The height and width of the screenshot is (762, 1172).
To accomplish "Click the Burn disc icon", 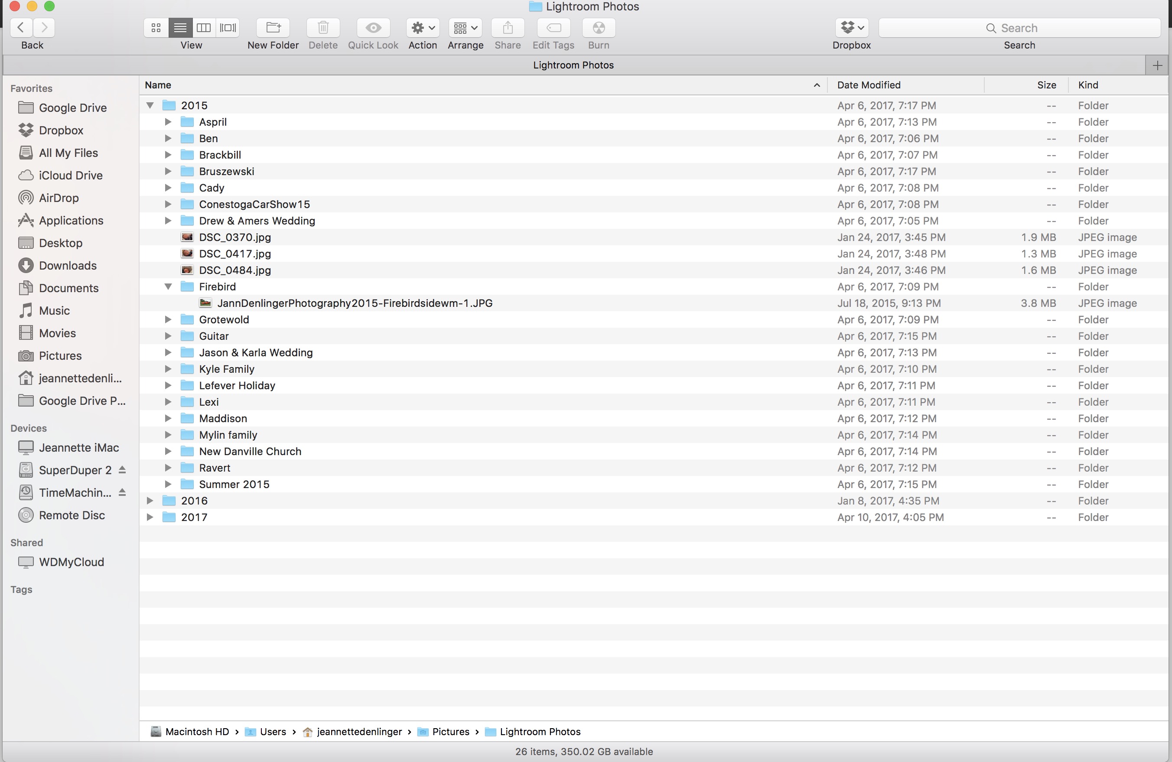I will tap(598, 28).
